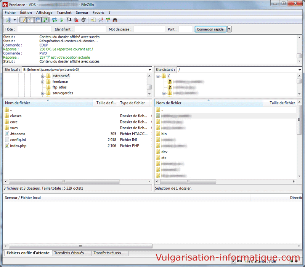Sort local files by Nom de fichier
The image size is (305, 267).
[x=48, y=103]
